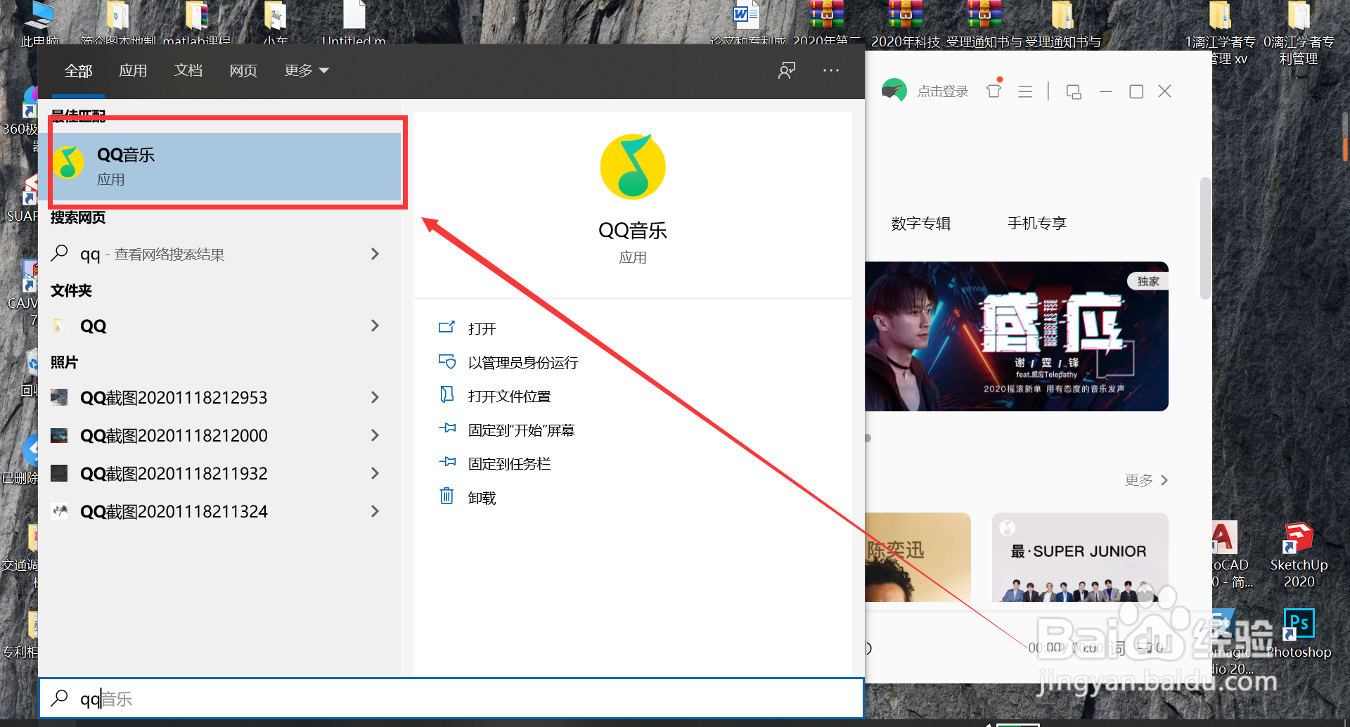Toggle lyrics display with the 词 button

[x=1117, y=647]
